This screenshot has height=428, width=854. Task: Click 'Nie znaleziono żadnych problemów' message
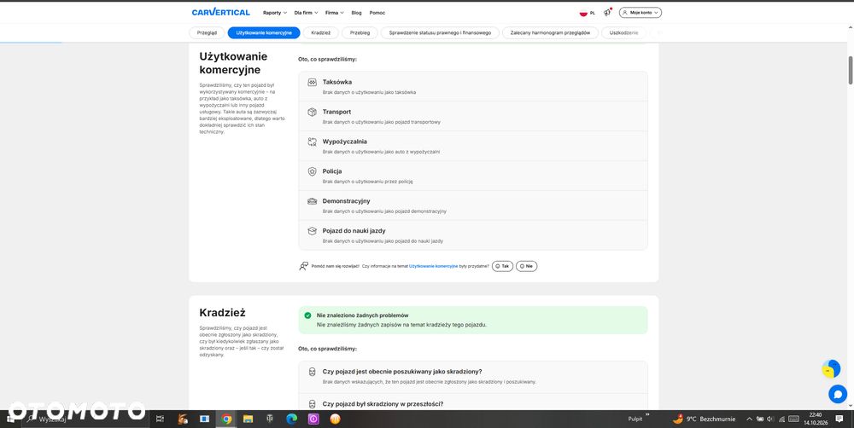(363, 315)
